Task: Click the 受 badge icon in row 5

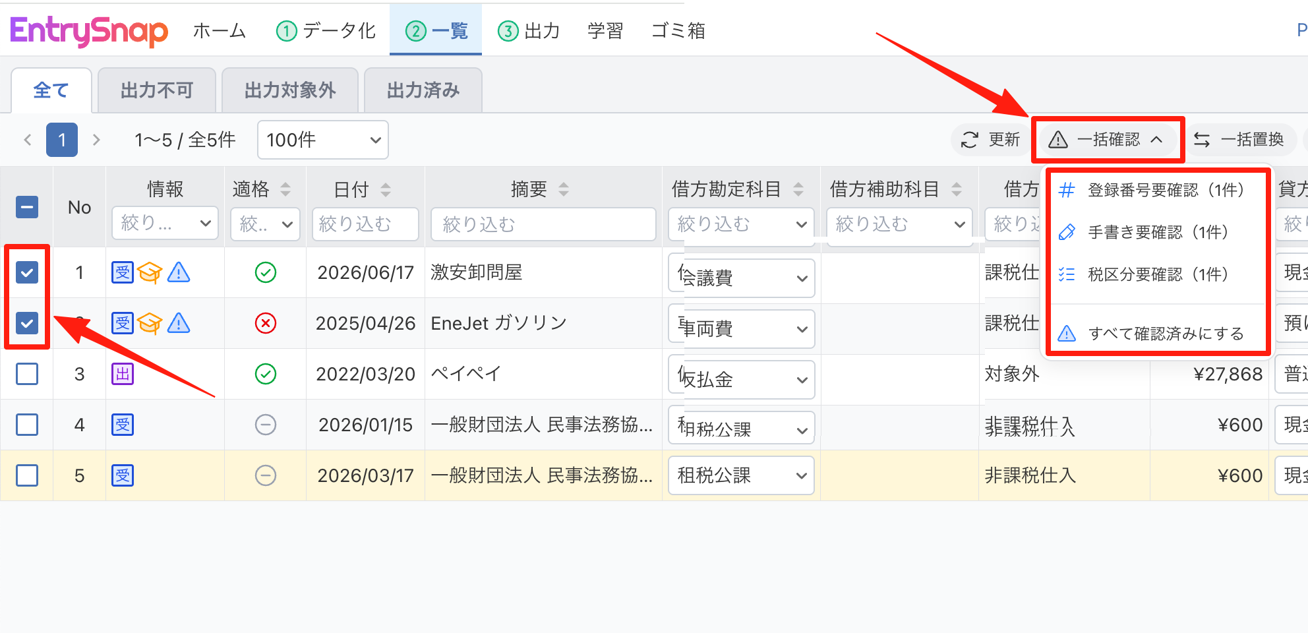Action: pyautogui.click(x=123, y=475)
